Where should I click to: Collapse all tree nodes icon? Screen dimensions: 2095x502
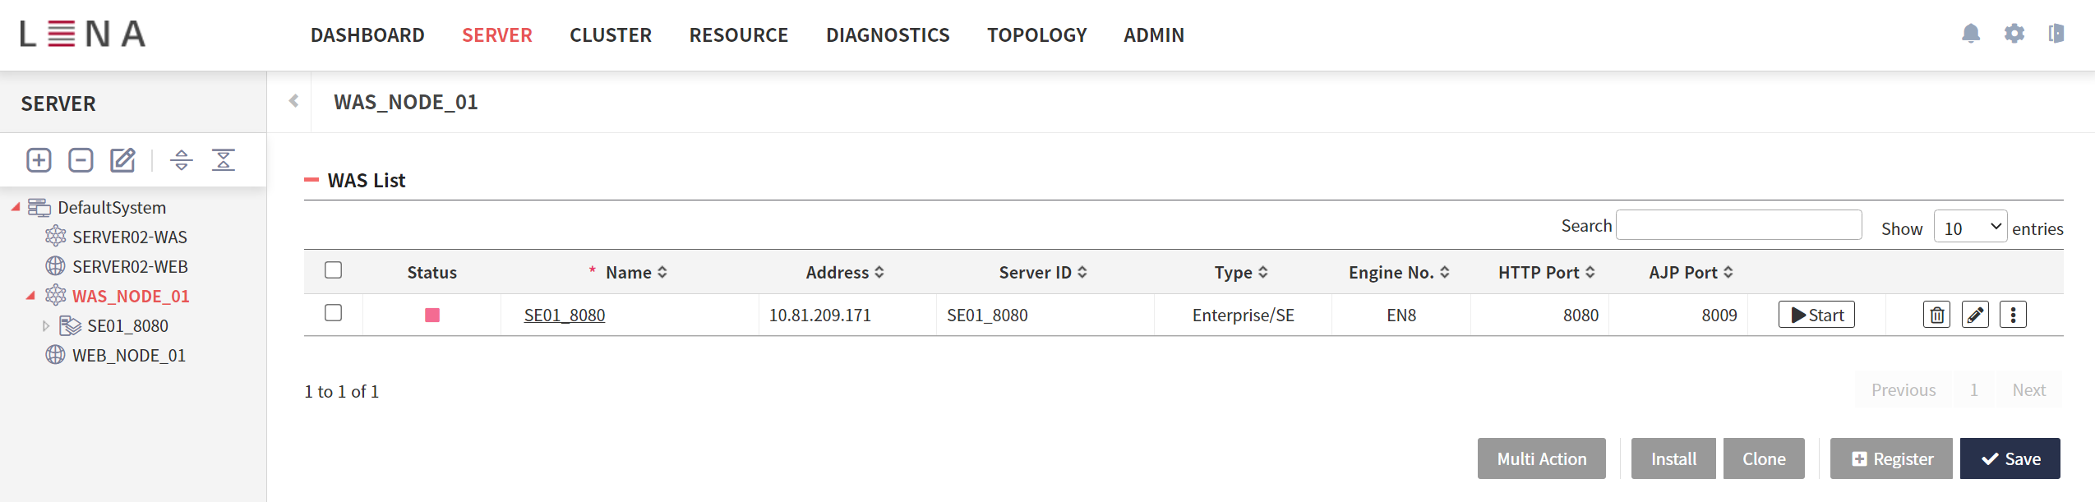224,159
